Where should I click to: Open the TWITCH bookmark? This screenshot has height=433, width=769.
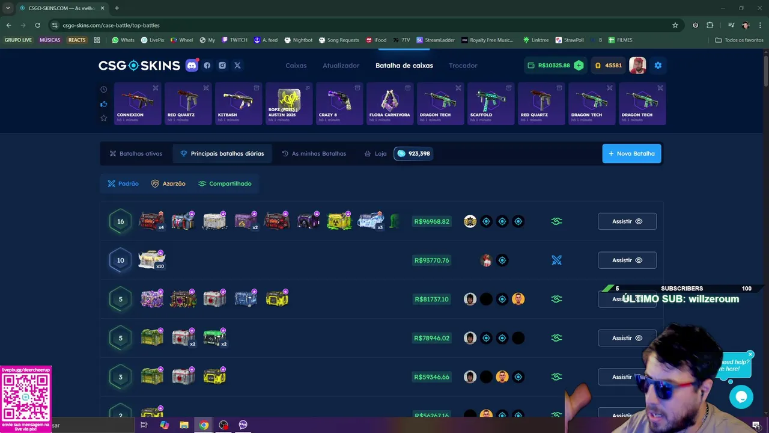[234, 40]
